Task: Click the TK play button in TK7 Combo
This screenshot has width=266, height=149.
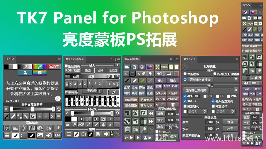Action: pyautogui.click(x=129, y=138)
